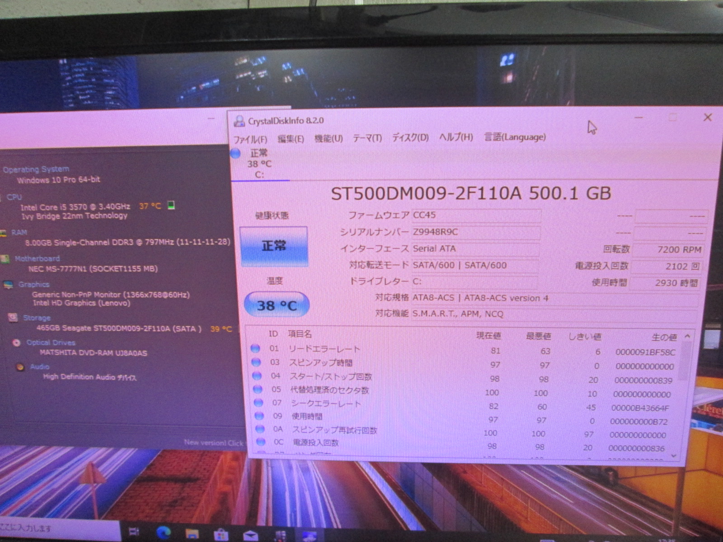Screen dimensions: 723x542
Task: Click the 38 °C temperature button
Action: [x=277, y=305]
